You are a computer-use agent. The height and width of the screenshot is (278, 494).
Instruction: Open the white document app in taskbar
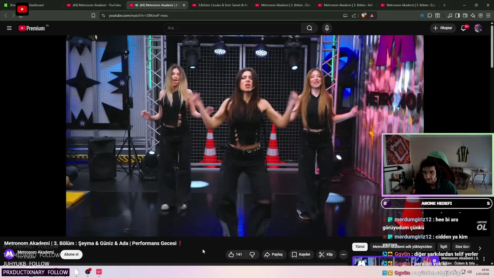pyautogui.click(x=76, y=272)
